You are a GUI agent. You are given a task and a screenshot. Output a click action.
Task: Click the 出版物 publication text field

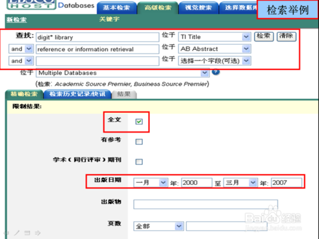pyautogui.click(x=205, y=204)
